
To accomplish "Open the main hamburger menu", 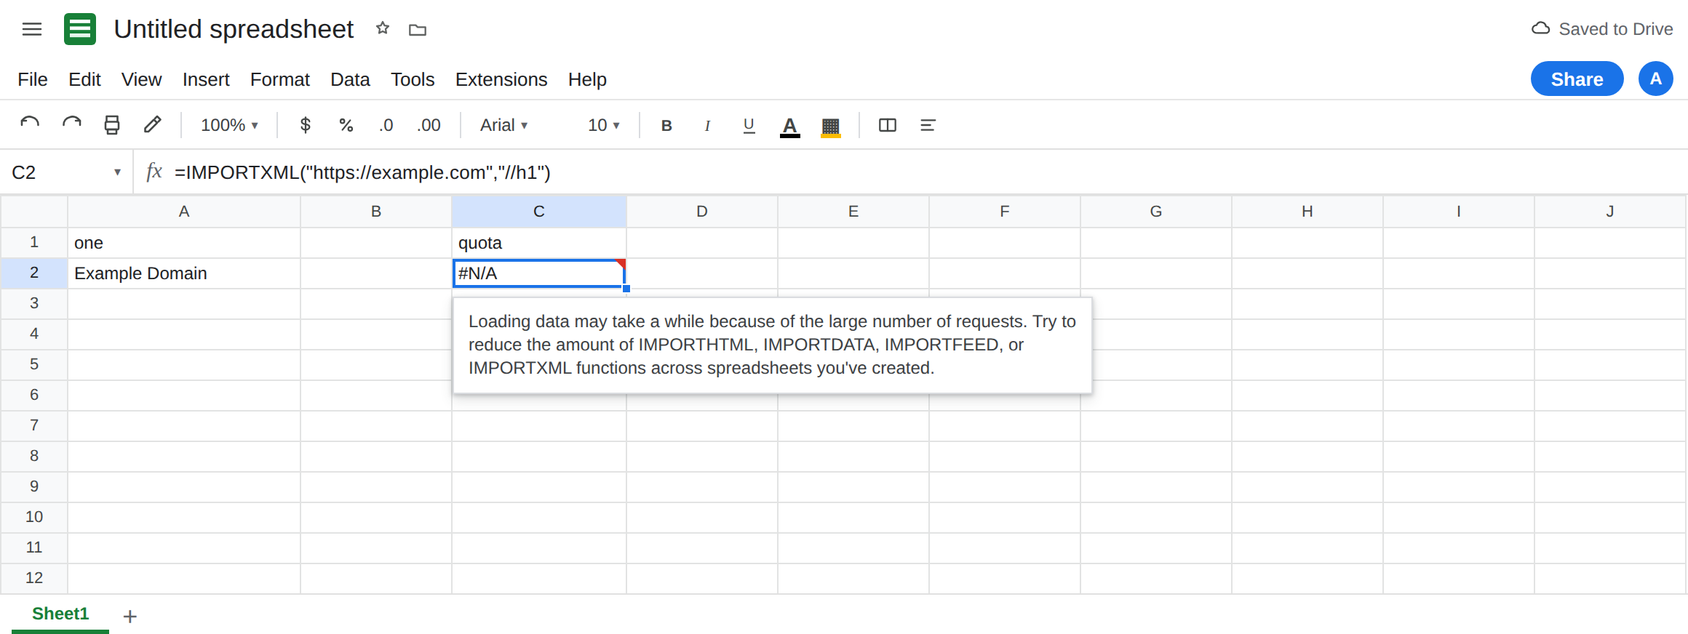I will (32, 29).
